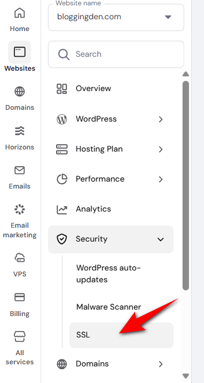
Task: Click the Horizons label in the left rail
Action: (19, 147)
